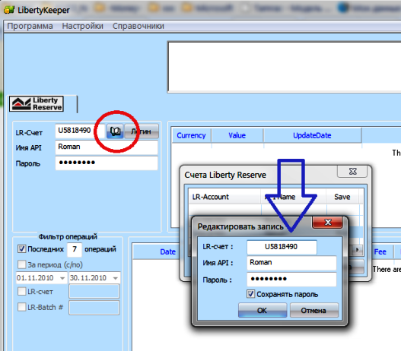Viewport: 401px width, 351px height.
Task: Sort by the Value column header
Action: [x=237, y=135]
